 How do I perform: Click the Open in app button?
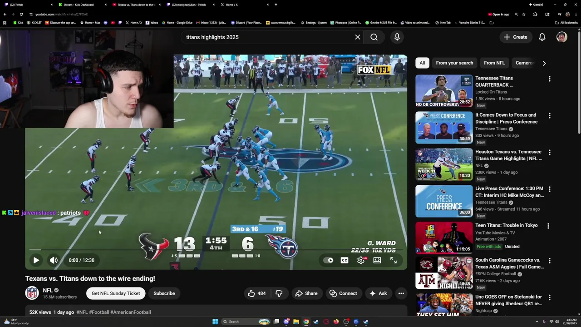point(498,14)
